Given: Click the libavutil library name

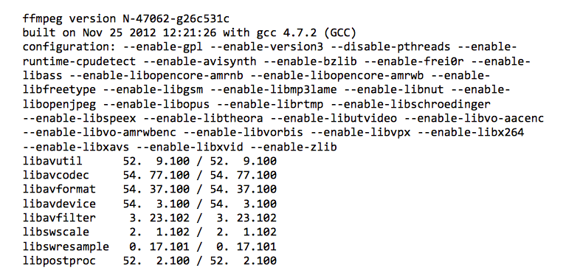Looking at the screenshot, I should point(52,161).
